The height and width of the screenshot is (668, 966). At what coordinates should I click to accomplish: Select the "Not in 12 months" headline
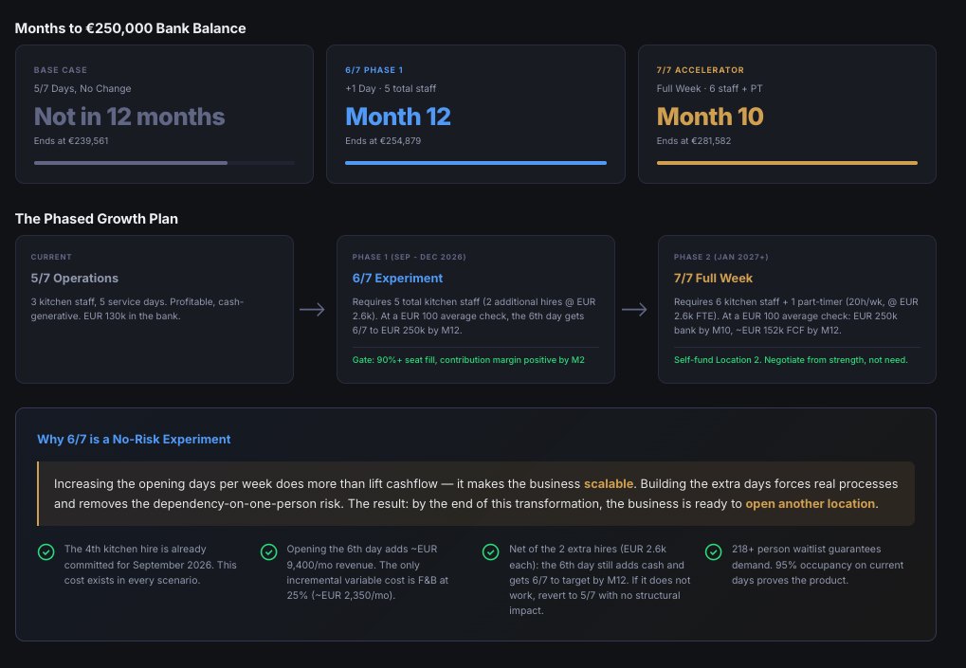129,117
